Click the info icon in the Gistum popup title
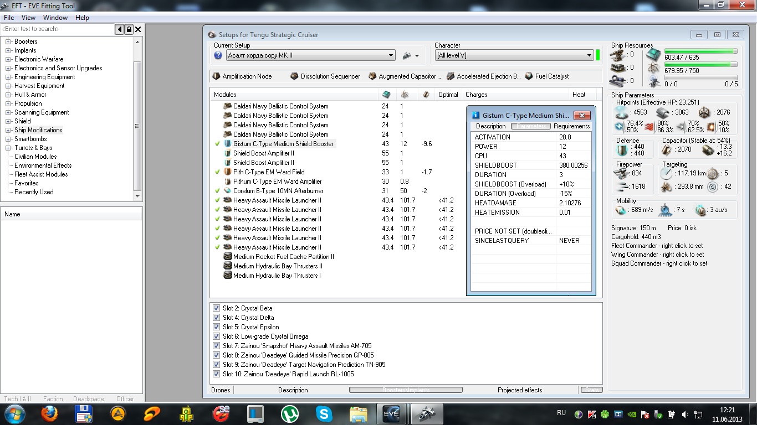Image resolution: width=757 pixels, height=425 pixels. 475,116
